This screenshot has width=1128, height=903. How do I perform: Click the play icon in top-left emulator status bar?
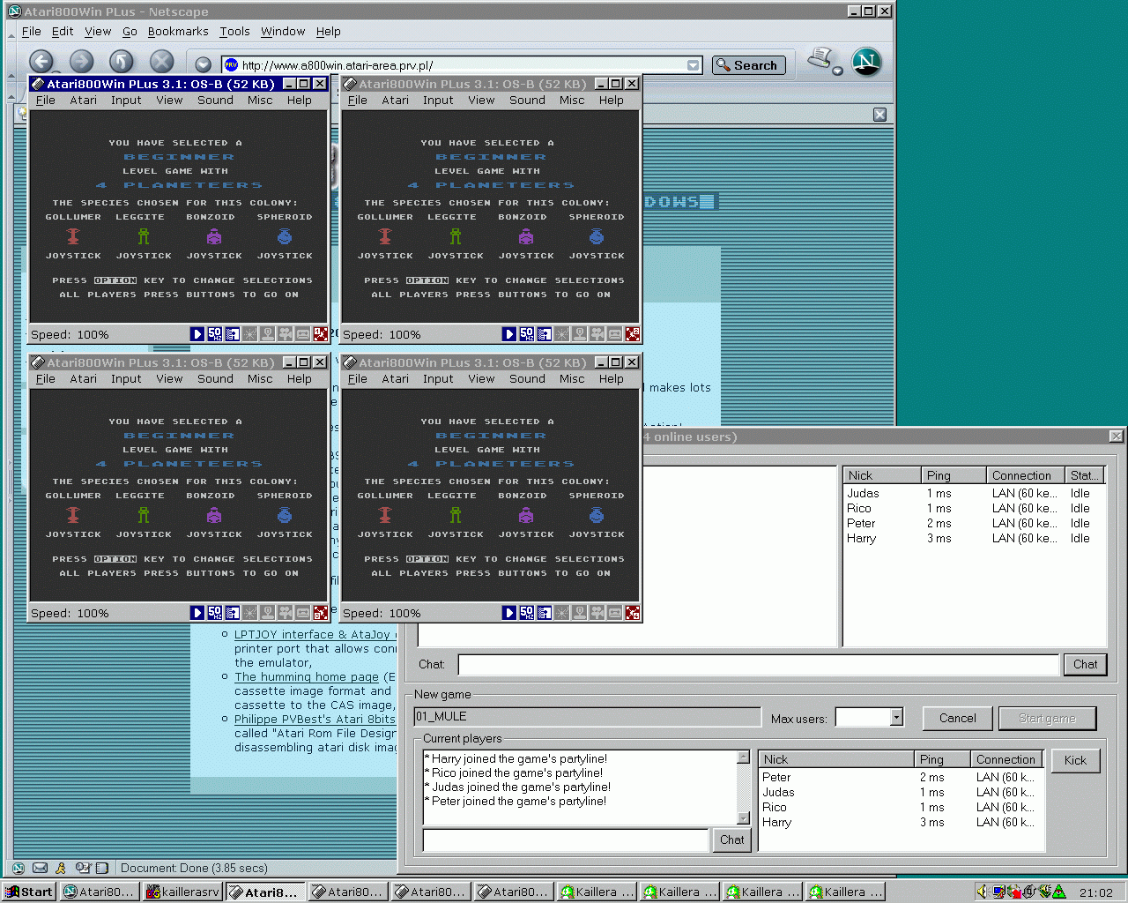[x=197, y=334]
